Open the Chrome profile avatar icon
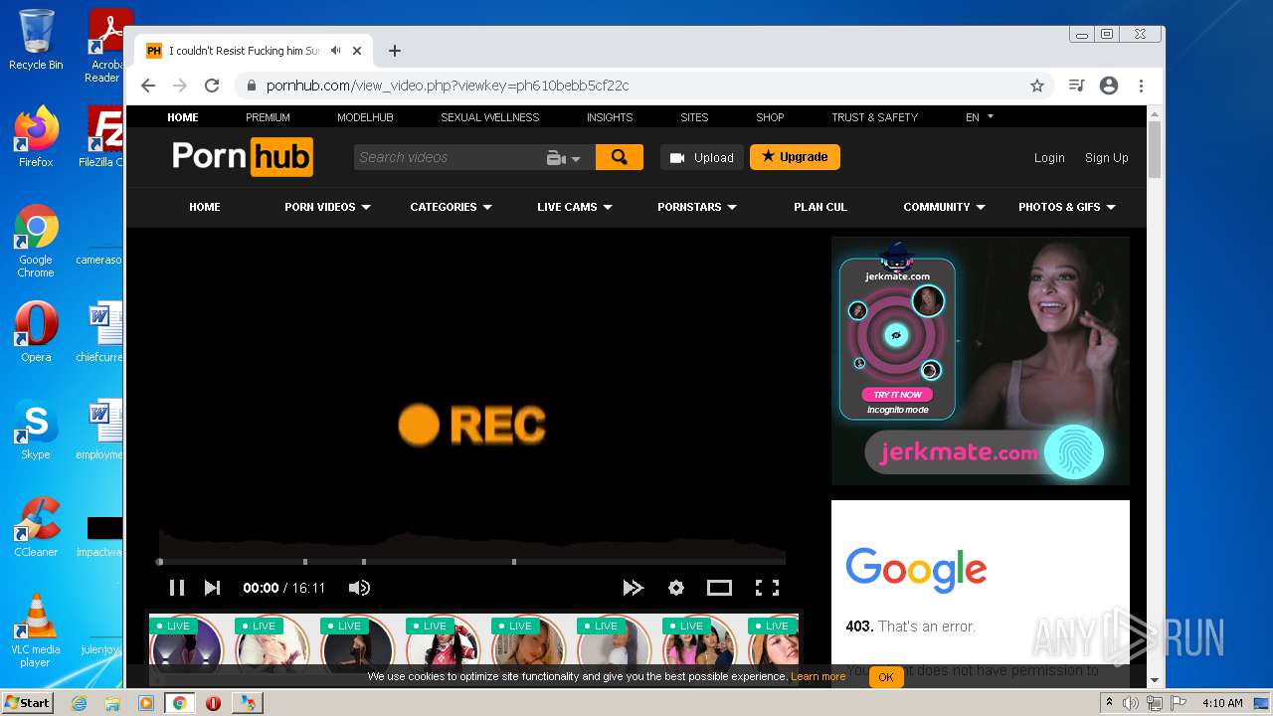The image size is (1273, 716). (1109, 86)
